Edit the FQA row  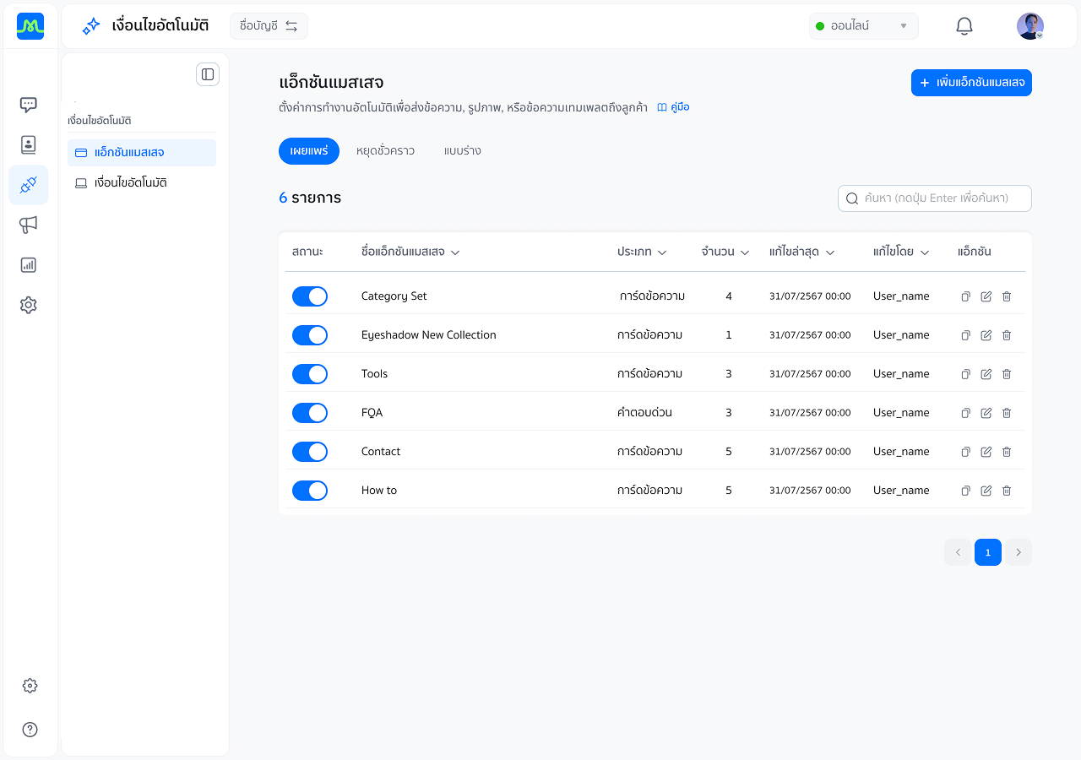tap(986, 413)
